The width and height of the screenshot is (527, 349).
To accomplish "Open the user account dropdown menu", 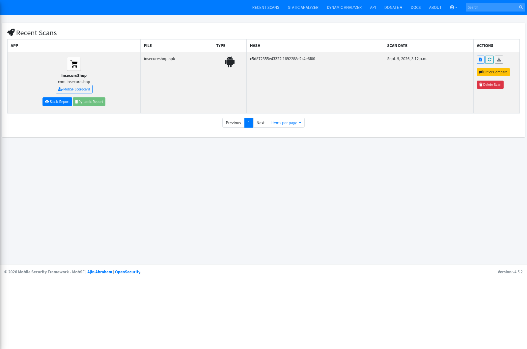I will [x=454, y=7].
